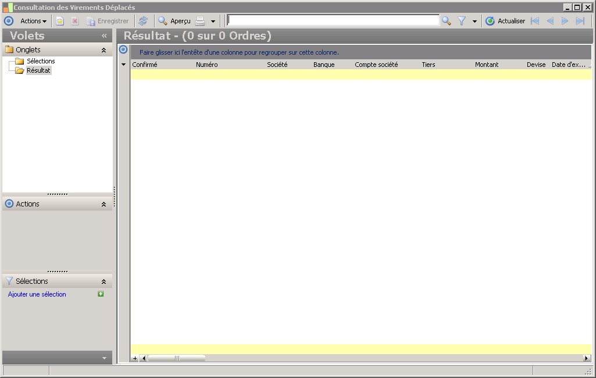This screenshot has height=378, width=596.
Task: Sort by the Numéro column header
Action: 207,65
